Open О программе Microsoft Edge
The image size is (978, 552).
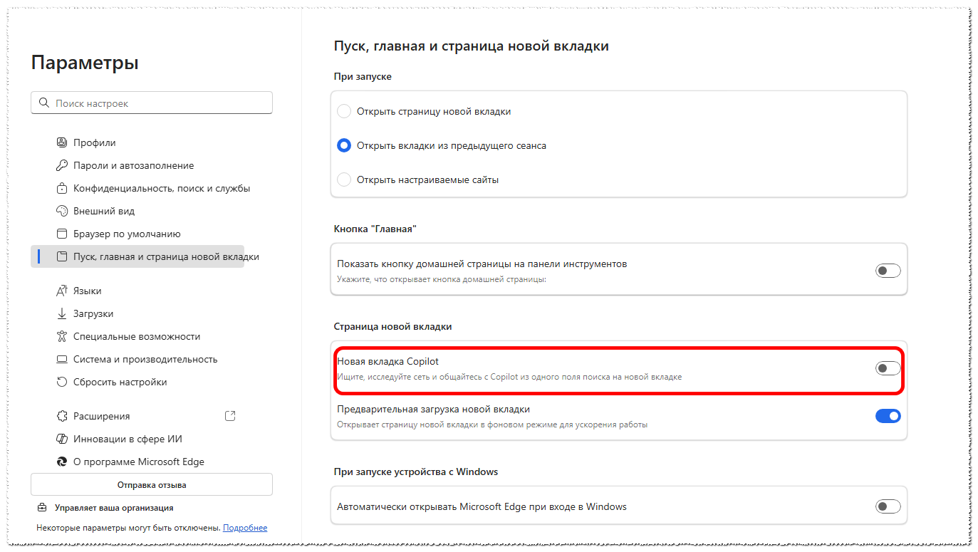(x=137, y=462)
